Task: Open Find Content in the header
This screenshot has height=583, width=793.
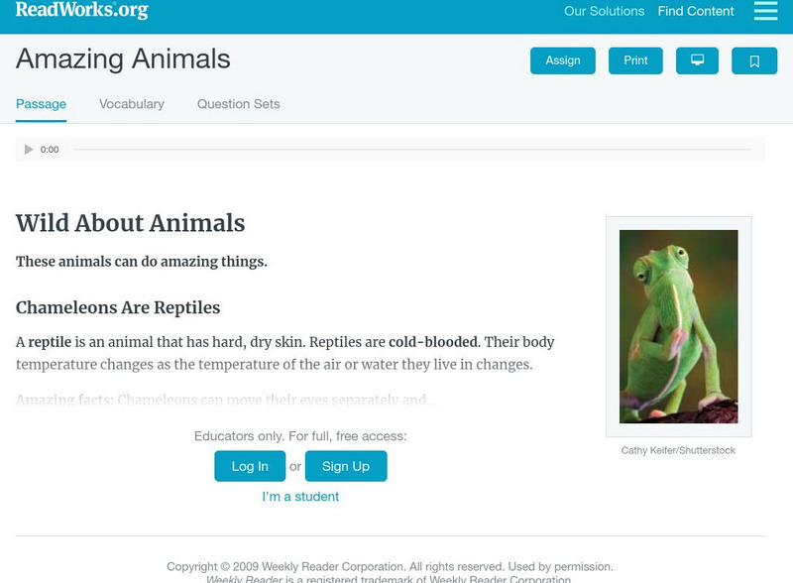Action: click(x=696, y=12)
